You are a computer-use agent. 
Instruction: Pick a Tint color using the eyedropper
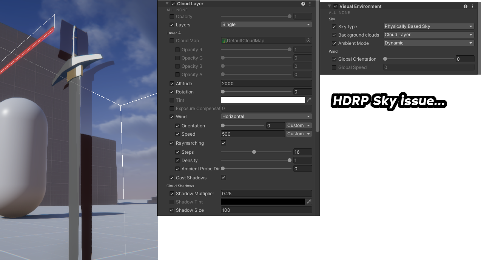[x=309, y=100]
